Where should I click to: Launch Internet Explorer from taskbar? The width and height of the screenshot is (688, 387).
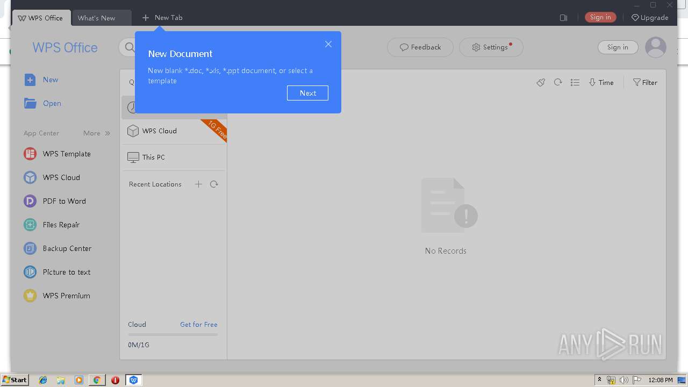click(43, 380)
